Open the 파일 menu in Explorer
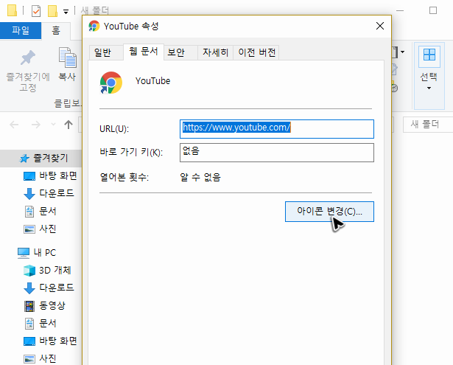This screenshot has height=365, width=453. pyautogui.click(x=21, y=30)
